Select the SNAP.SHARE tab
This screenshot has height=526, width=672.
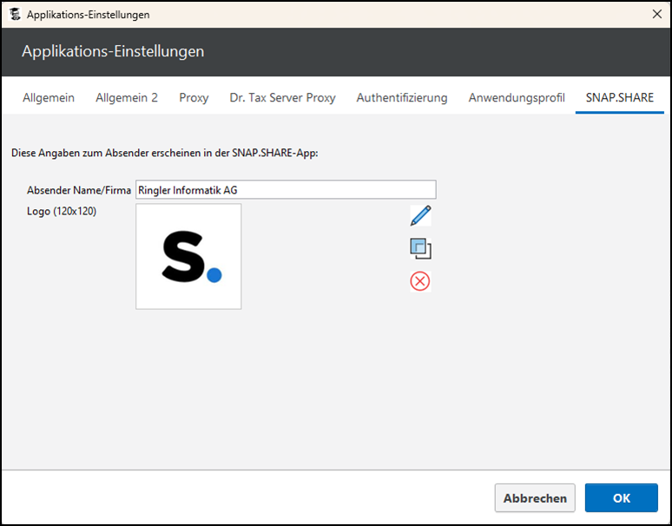pyautogui.click(x=620, y=98)
